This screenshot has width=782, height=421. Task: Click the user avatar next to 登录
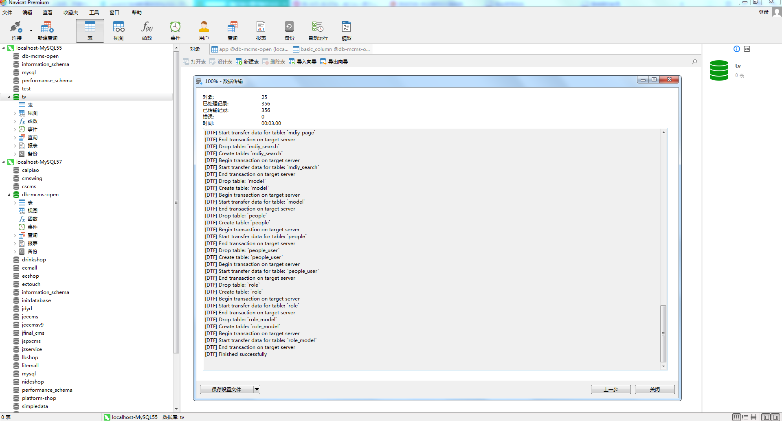point(777,12)
